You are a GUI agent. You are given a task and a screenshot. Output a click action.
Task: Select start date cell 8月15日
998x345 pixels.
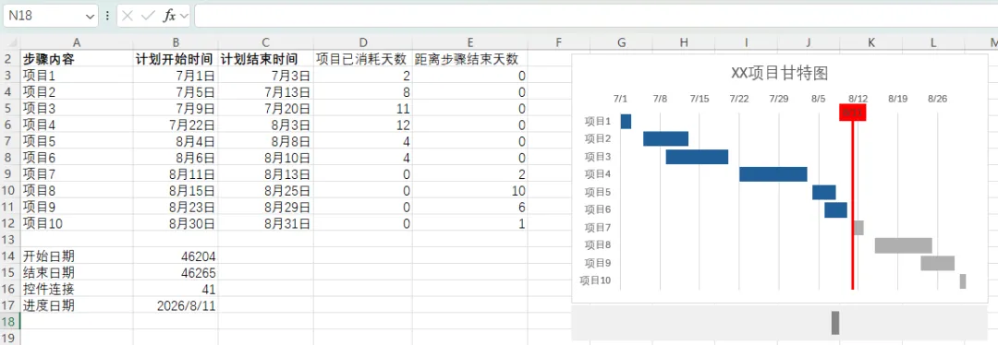(x=176, y=191)
